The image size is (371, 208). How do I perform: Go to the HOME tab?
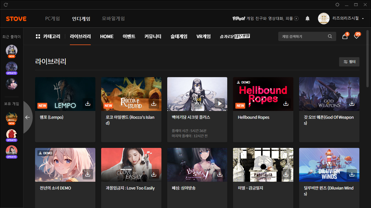point(107,36)
